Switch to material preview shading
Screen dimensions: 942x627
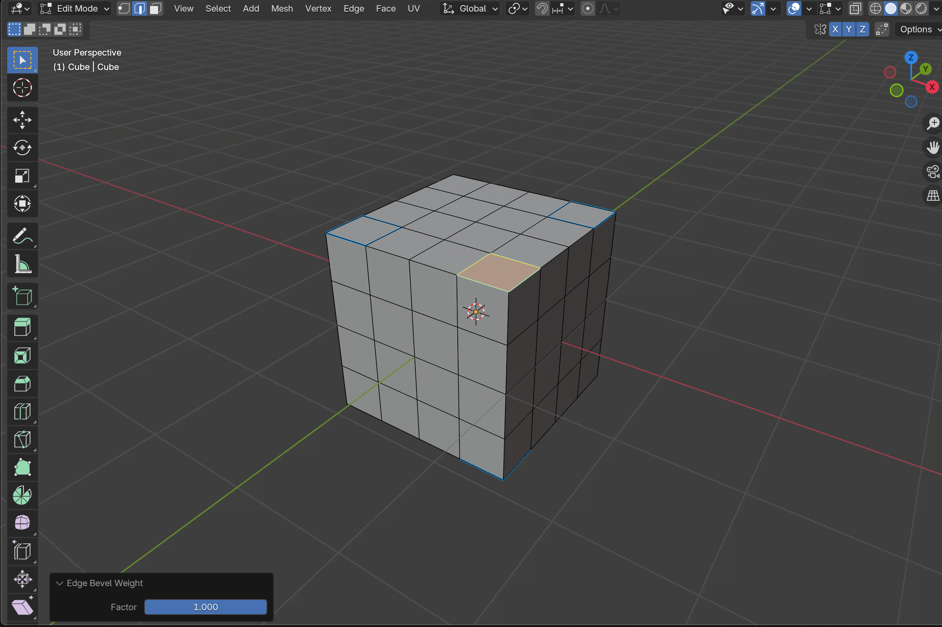coord(906,8)
